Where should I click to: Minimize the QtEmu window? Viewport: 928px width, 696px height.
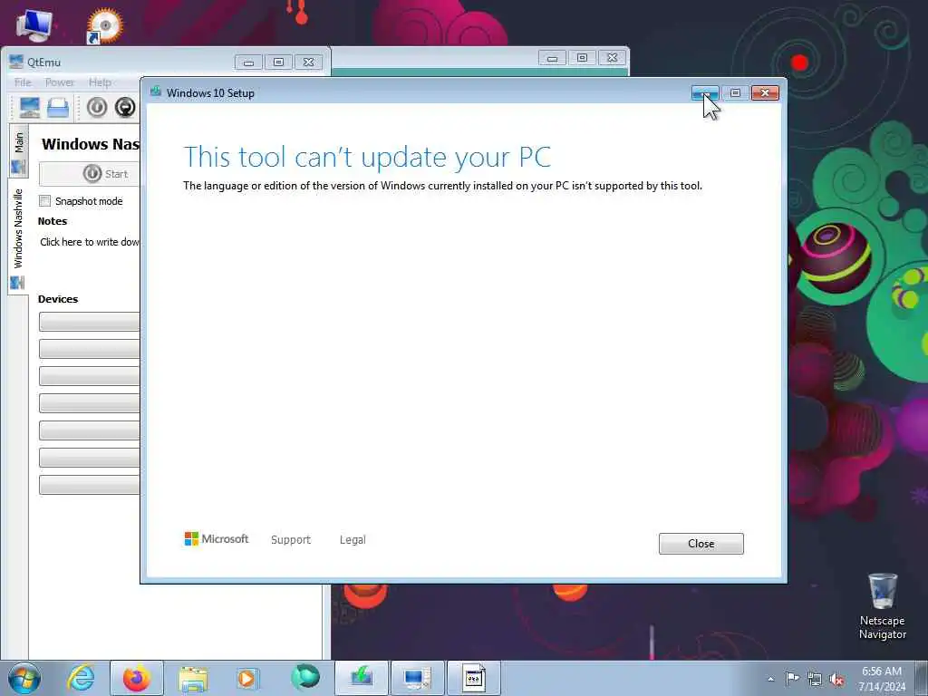[x=248, y=63]
